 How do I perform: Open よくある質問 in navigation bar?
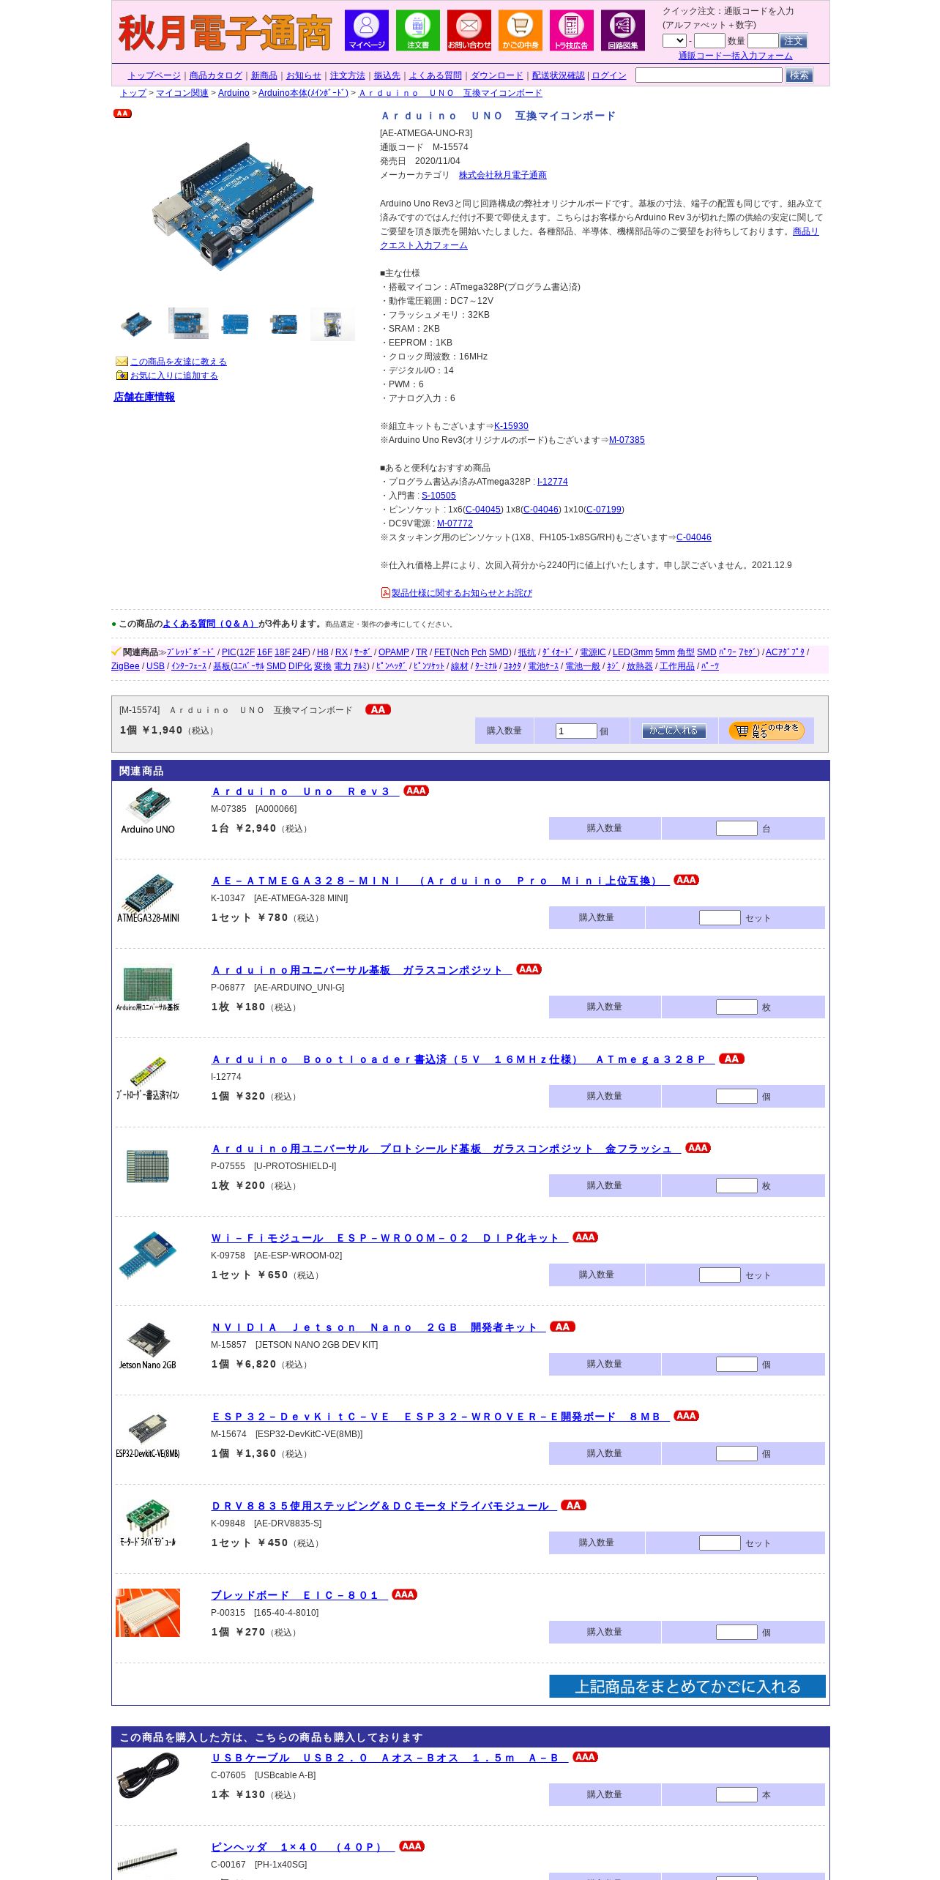tap(436, 75)
